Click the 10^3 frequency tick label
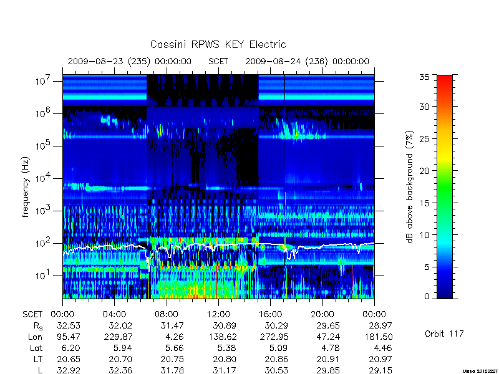The image size is (499, 374). (44, 210)
